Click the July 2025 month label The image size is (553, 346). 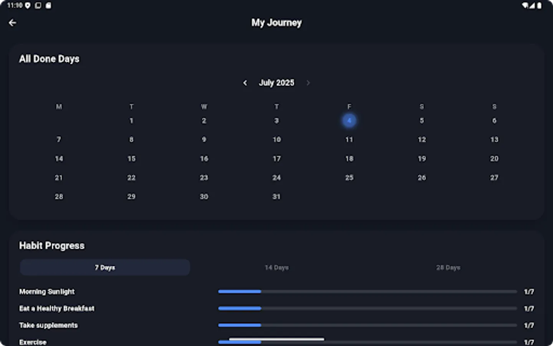coord(276,83)
